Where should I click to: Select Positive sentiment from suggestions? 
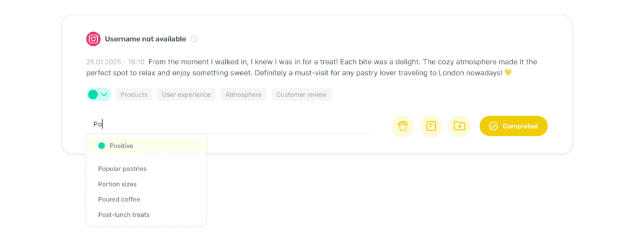click(146, 146)
